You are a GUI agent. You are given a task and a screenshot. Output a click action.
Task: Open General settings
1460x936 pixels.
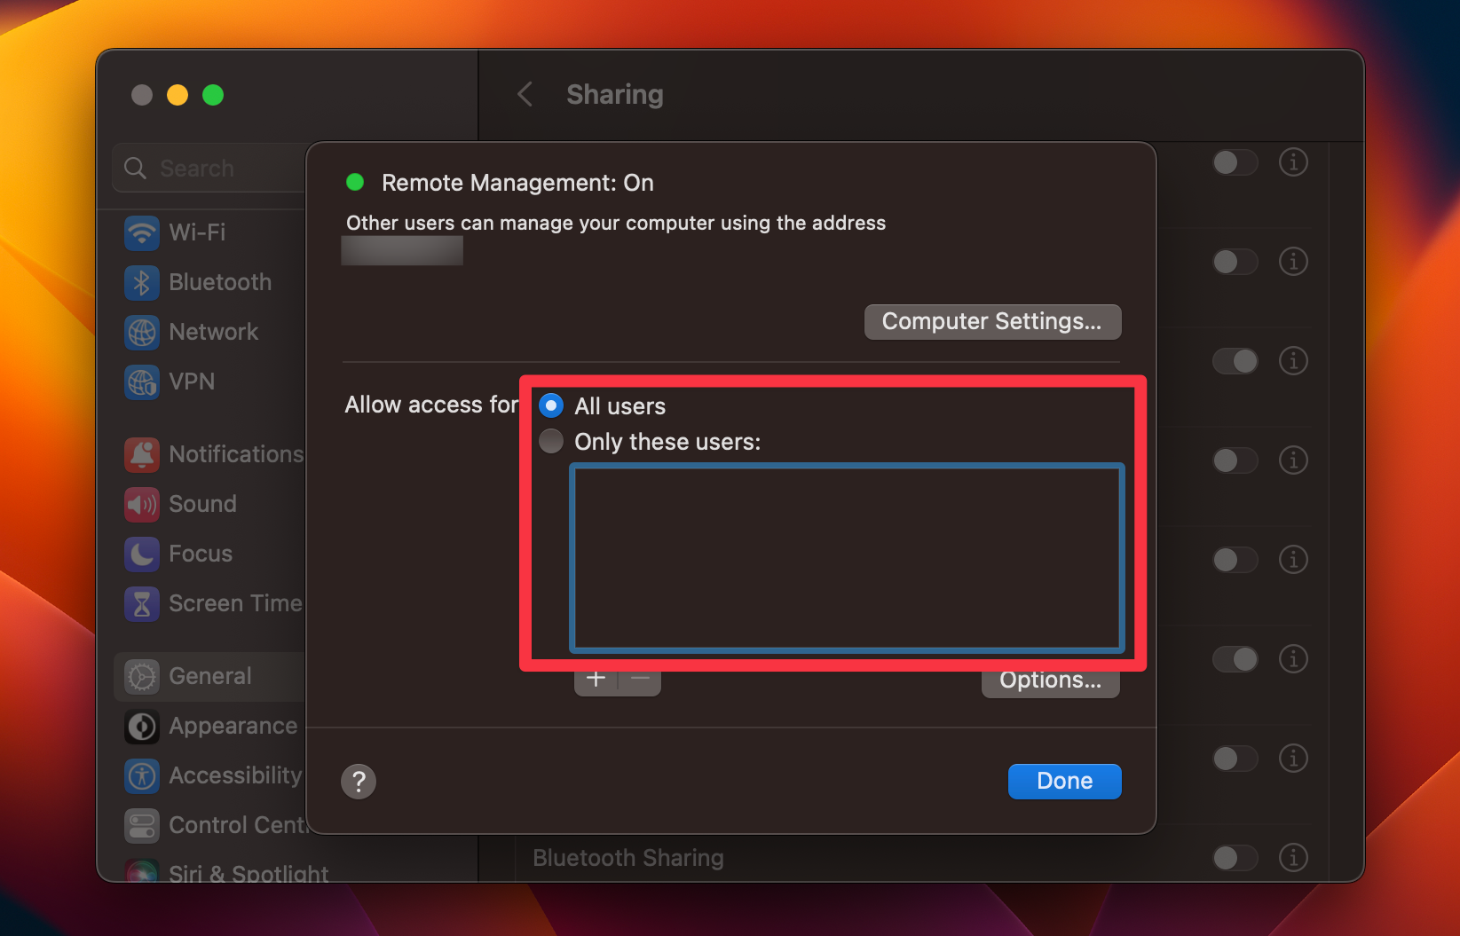[x=209, y=676]
